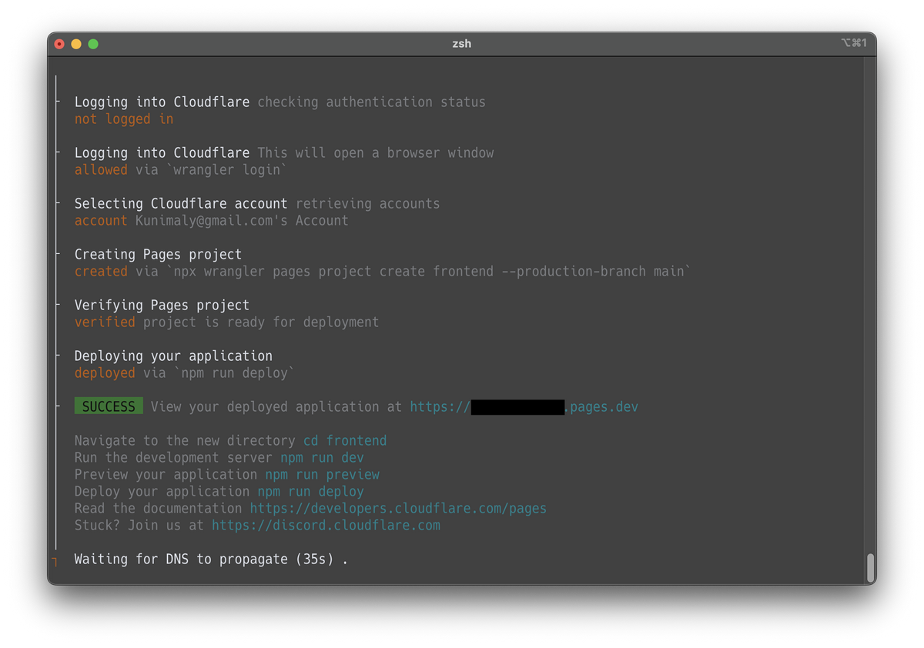Click 'npm run deploy' in the Deploy your application hint
The width and height of the screenshot is (924, 648).
pyautogui.click(x=310, y=492)
